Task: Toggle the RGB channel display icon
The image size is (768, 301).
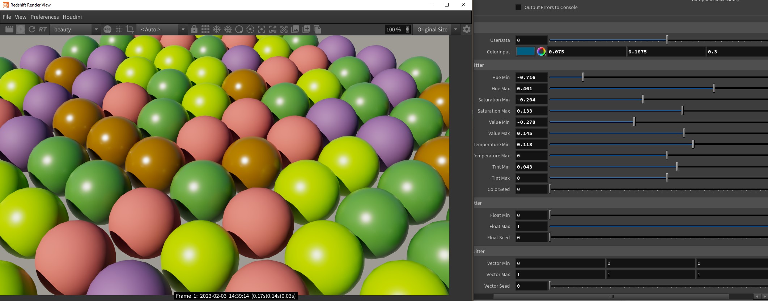Action: coord(107,30)
